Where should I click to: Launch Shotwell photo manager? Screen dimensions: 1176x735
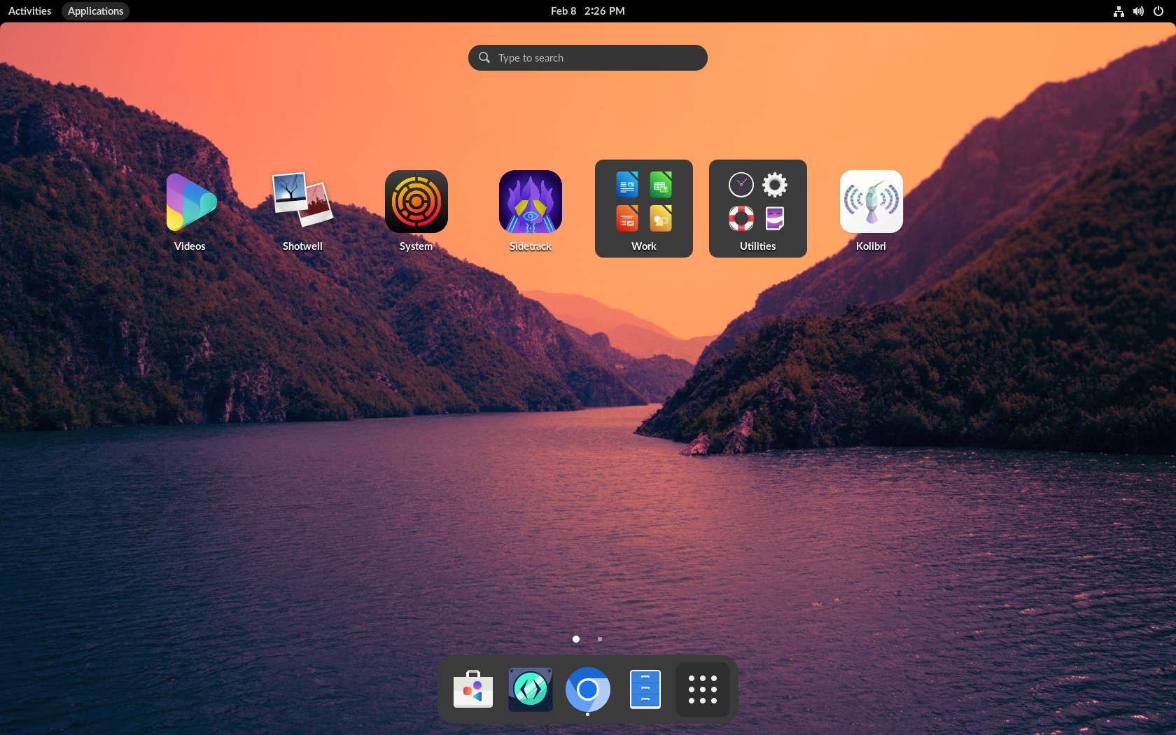[x=302, y=202]
